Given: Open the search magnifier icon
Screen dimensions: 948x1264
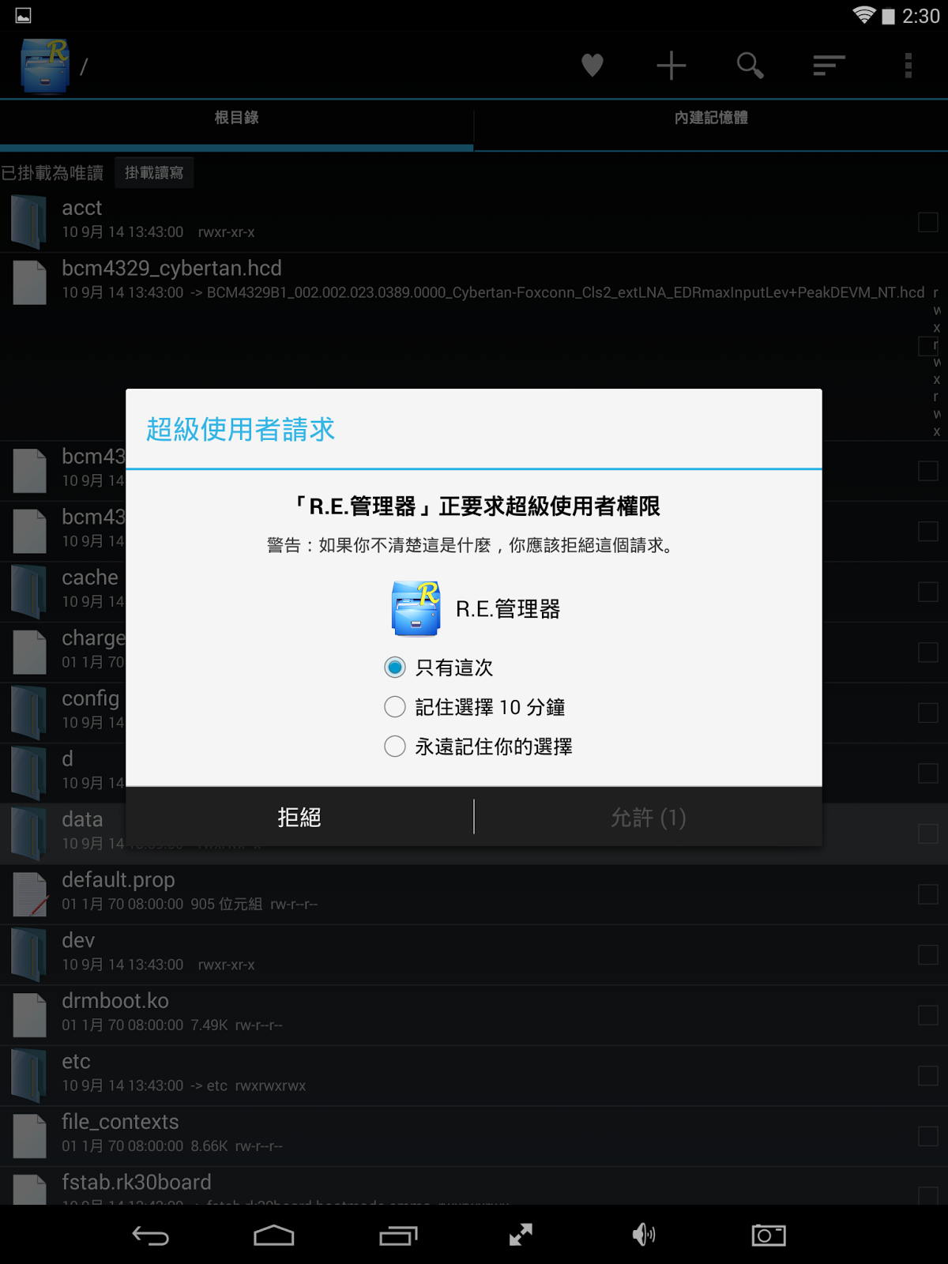Looking at the screenshot, I should pyautogui.click(x=750, y=65).
